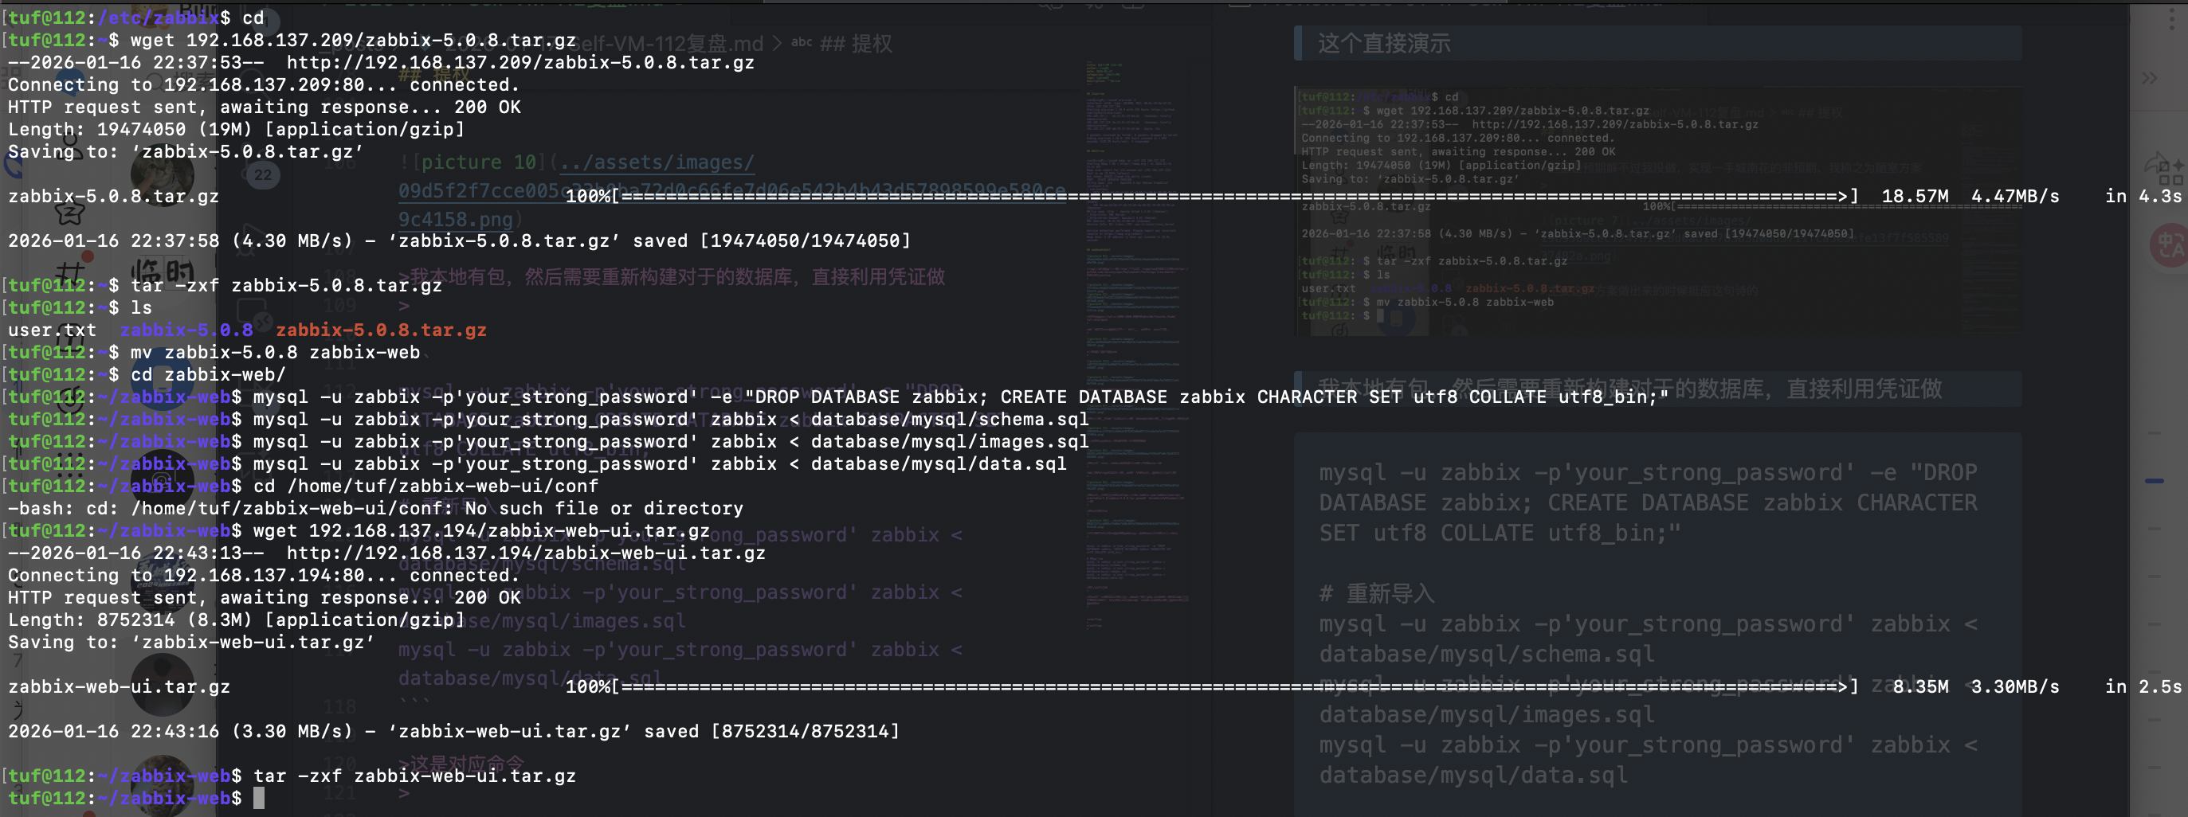Image resolution: width=2188 pixels, height=817 pixels.
Task: Click the '# 重新导入' comment in preview
Action: tap(1376, 592)
